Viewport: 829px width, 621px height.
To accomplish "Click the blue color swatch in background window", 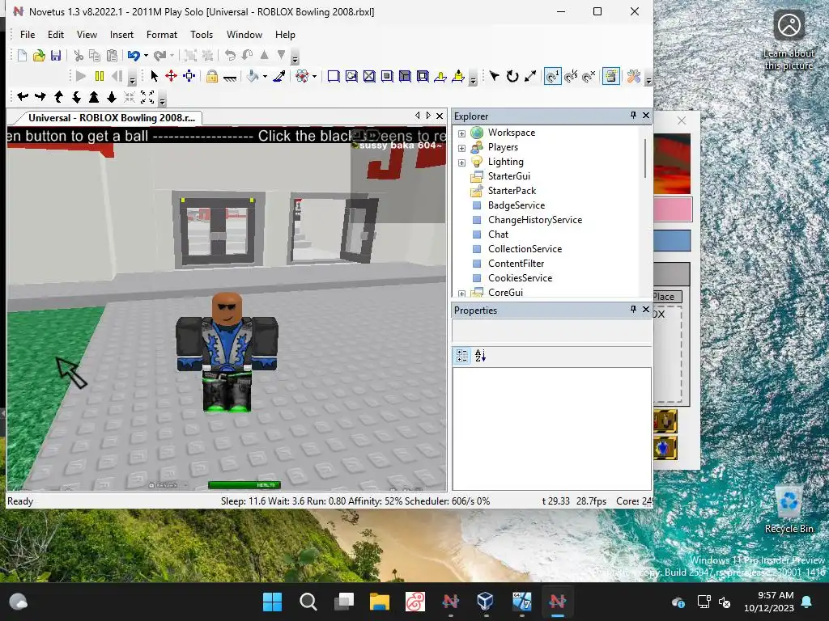I will coord(672,240).
